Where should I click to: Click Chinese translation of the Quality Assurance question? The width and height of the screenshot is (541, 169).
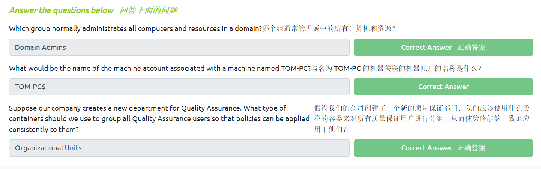point(422,118)
